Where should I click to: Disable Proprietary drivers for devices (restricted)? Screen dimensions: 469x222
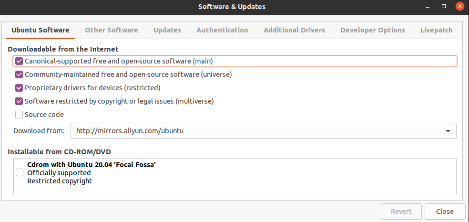[x=19, y=88]
